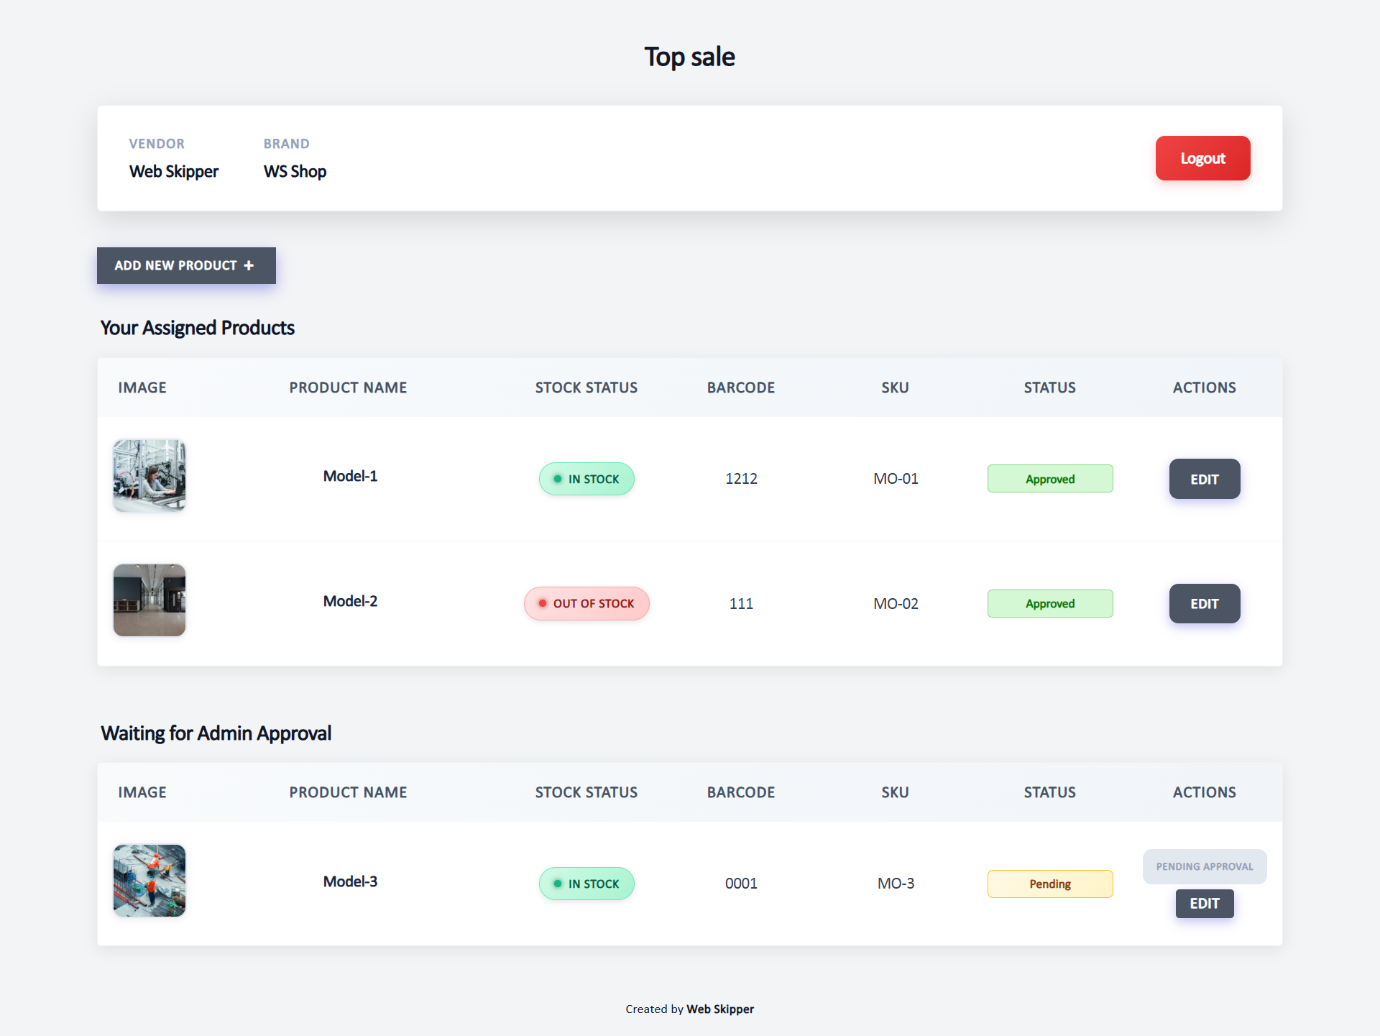Click the Web Skipper footer link
1380x1036 pixels.
click(x=719, y=1009)
